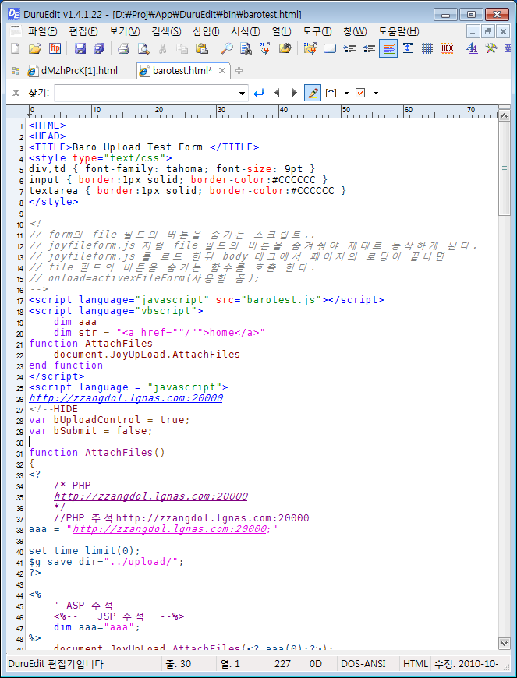Toggle the highlighted syntax coloring button
This screenshot has width=517, height=678.
click(388, 48)
